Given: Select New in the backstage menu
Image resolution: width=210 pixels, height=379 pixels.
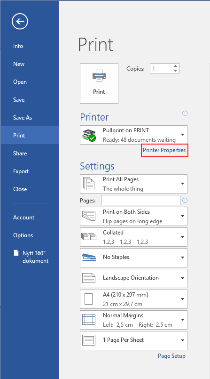Looking at the screenshot, I should point(30,64).
